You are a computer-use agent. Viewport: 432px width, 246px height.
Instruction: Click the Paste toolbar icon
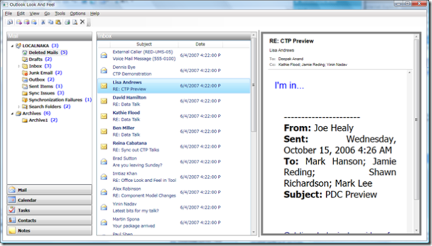point(58,22)
